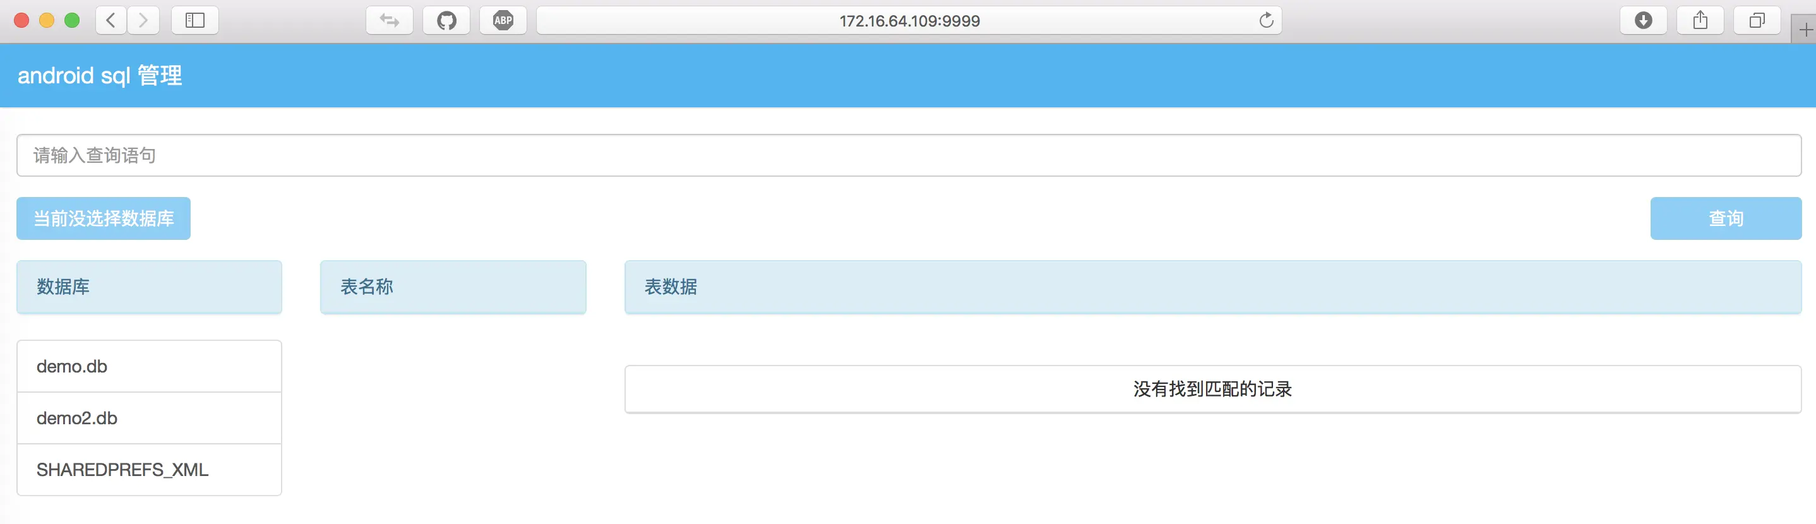
Task: Click the double-arrow extension icon
Action: (390, 20)
